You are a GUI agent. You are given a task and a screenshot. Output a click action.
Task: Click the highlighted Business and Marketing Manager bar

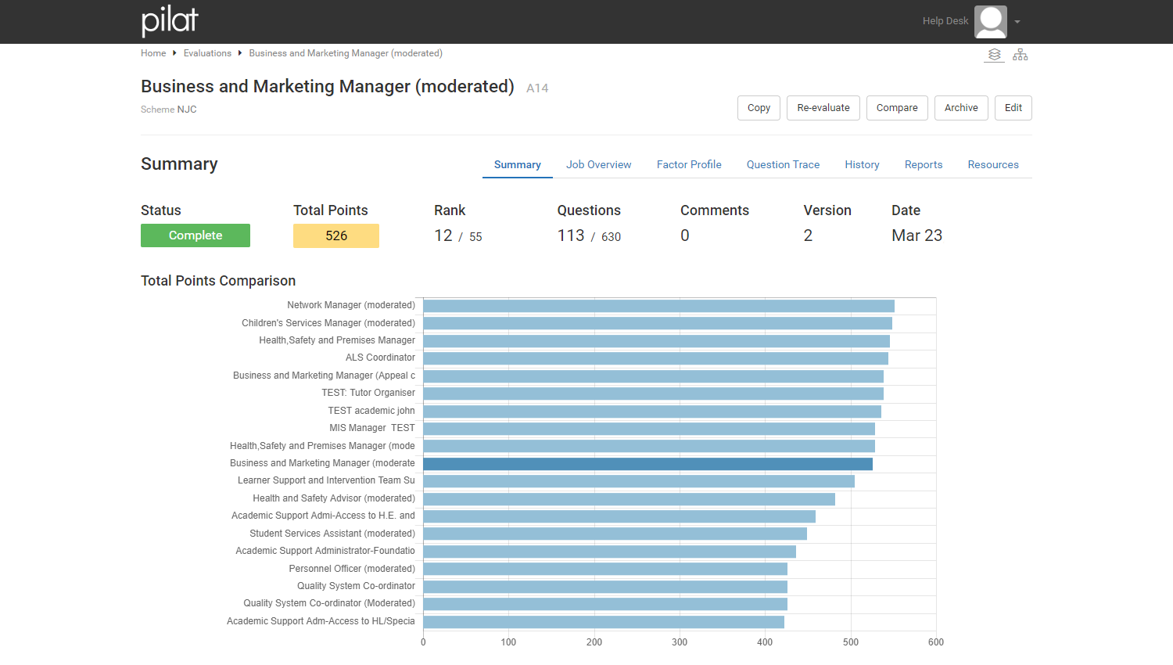coord(647,464)
